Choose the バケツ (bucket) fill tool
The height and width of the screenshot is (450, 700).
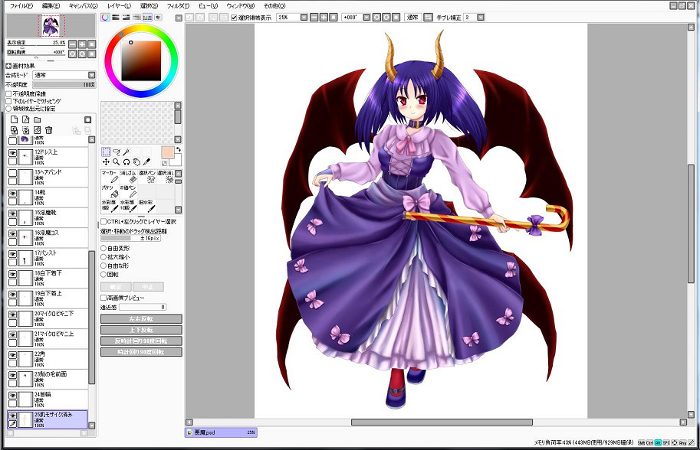coord(111,192)
